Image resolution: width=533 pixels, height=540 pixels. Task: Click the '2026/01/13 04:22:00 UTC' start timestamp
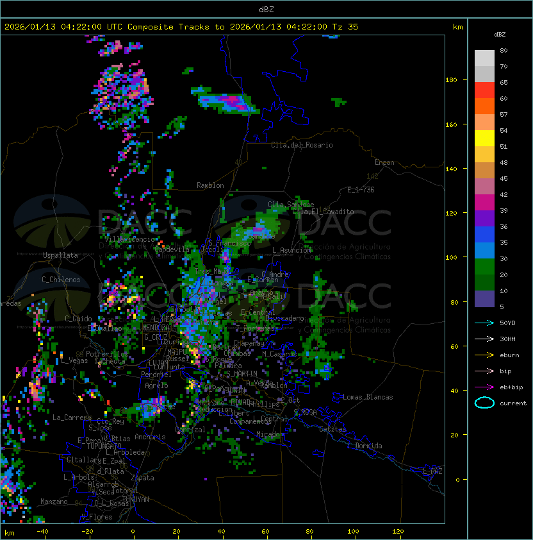[63, 27]
